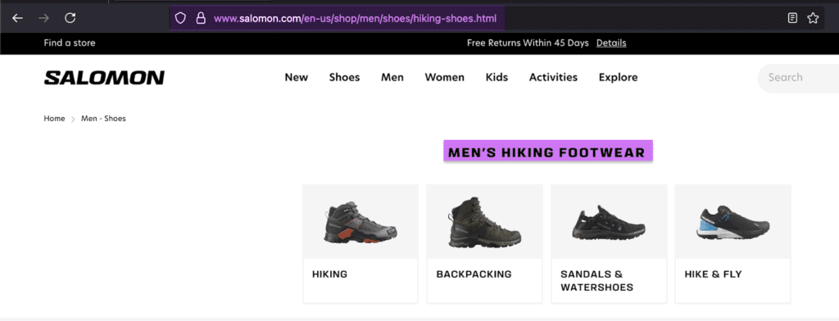
Task: Open the Details link for free returns
Action: [611, 43]
